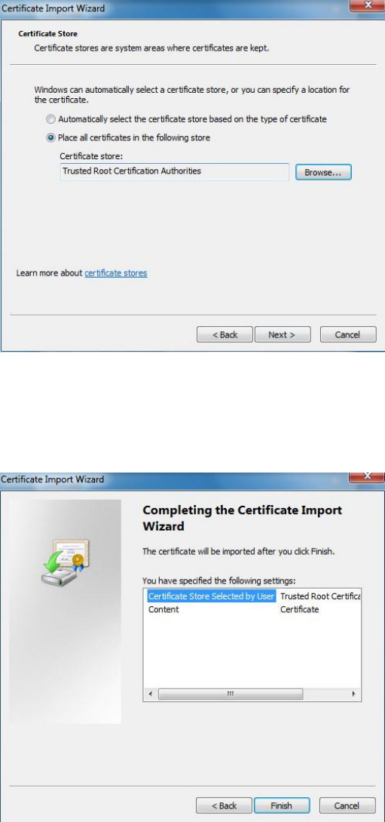Go Back from the Certificate Store page
Image resolution: width=385 pixels, height=822 pixels.
225,334
